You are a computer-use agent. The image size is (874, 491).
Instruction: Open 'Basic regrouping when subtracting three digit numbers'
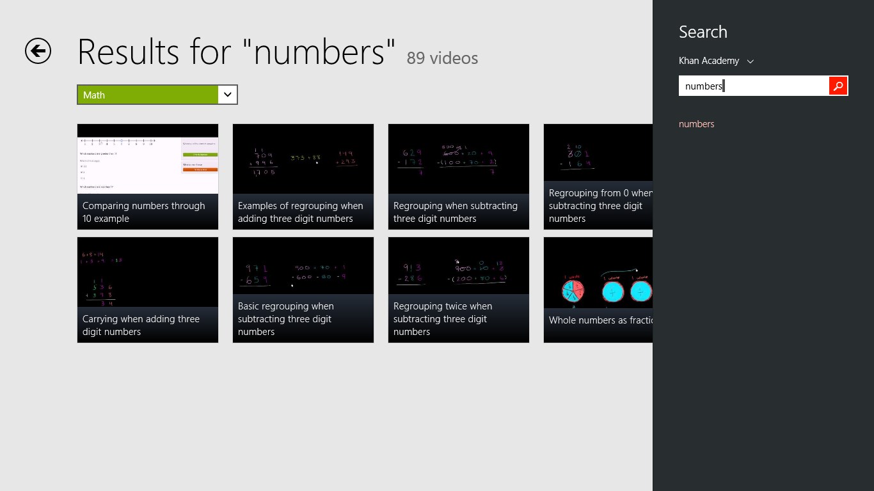(x=303, y=290)
